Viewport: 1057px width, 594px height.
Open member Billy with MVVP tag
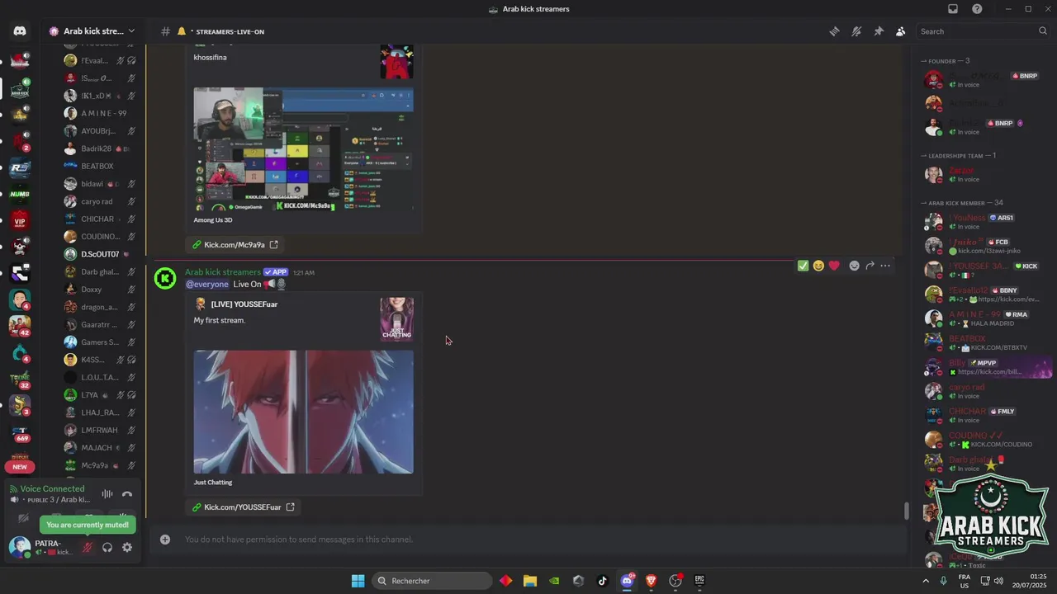[986, 367]
